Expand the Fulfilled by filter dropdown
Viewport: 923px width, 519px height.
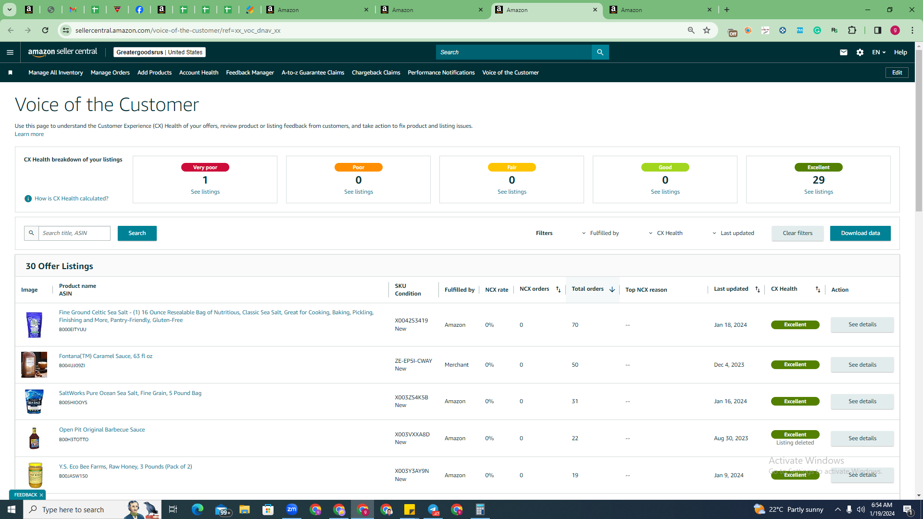[600, 233]
